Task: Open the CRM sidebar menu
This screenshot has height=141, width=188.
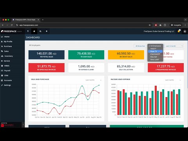Action: point(6,76)
